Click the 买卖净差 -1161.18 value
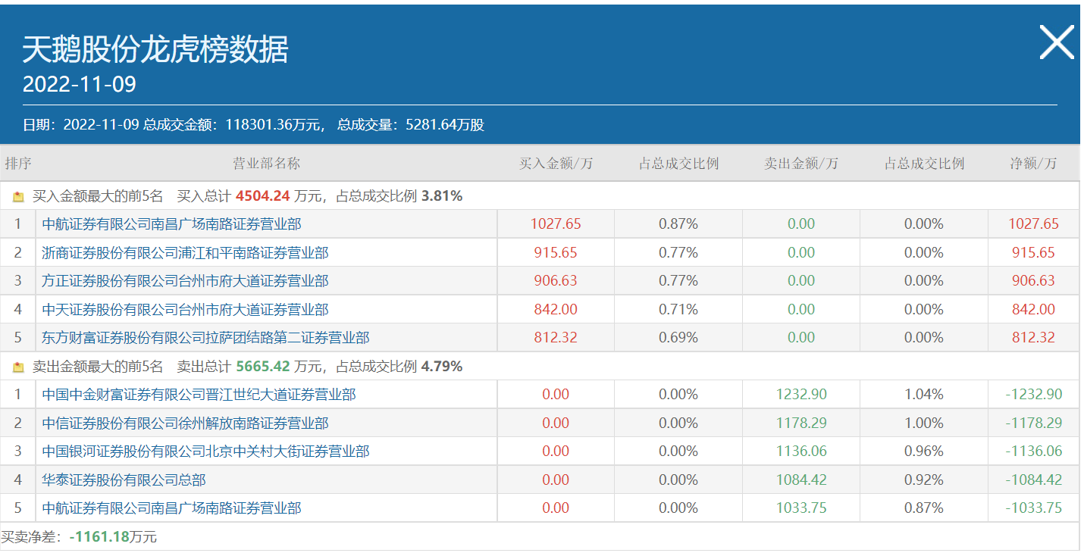1084x553 pixels. (x=99, y=537)
